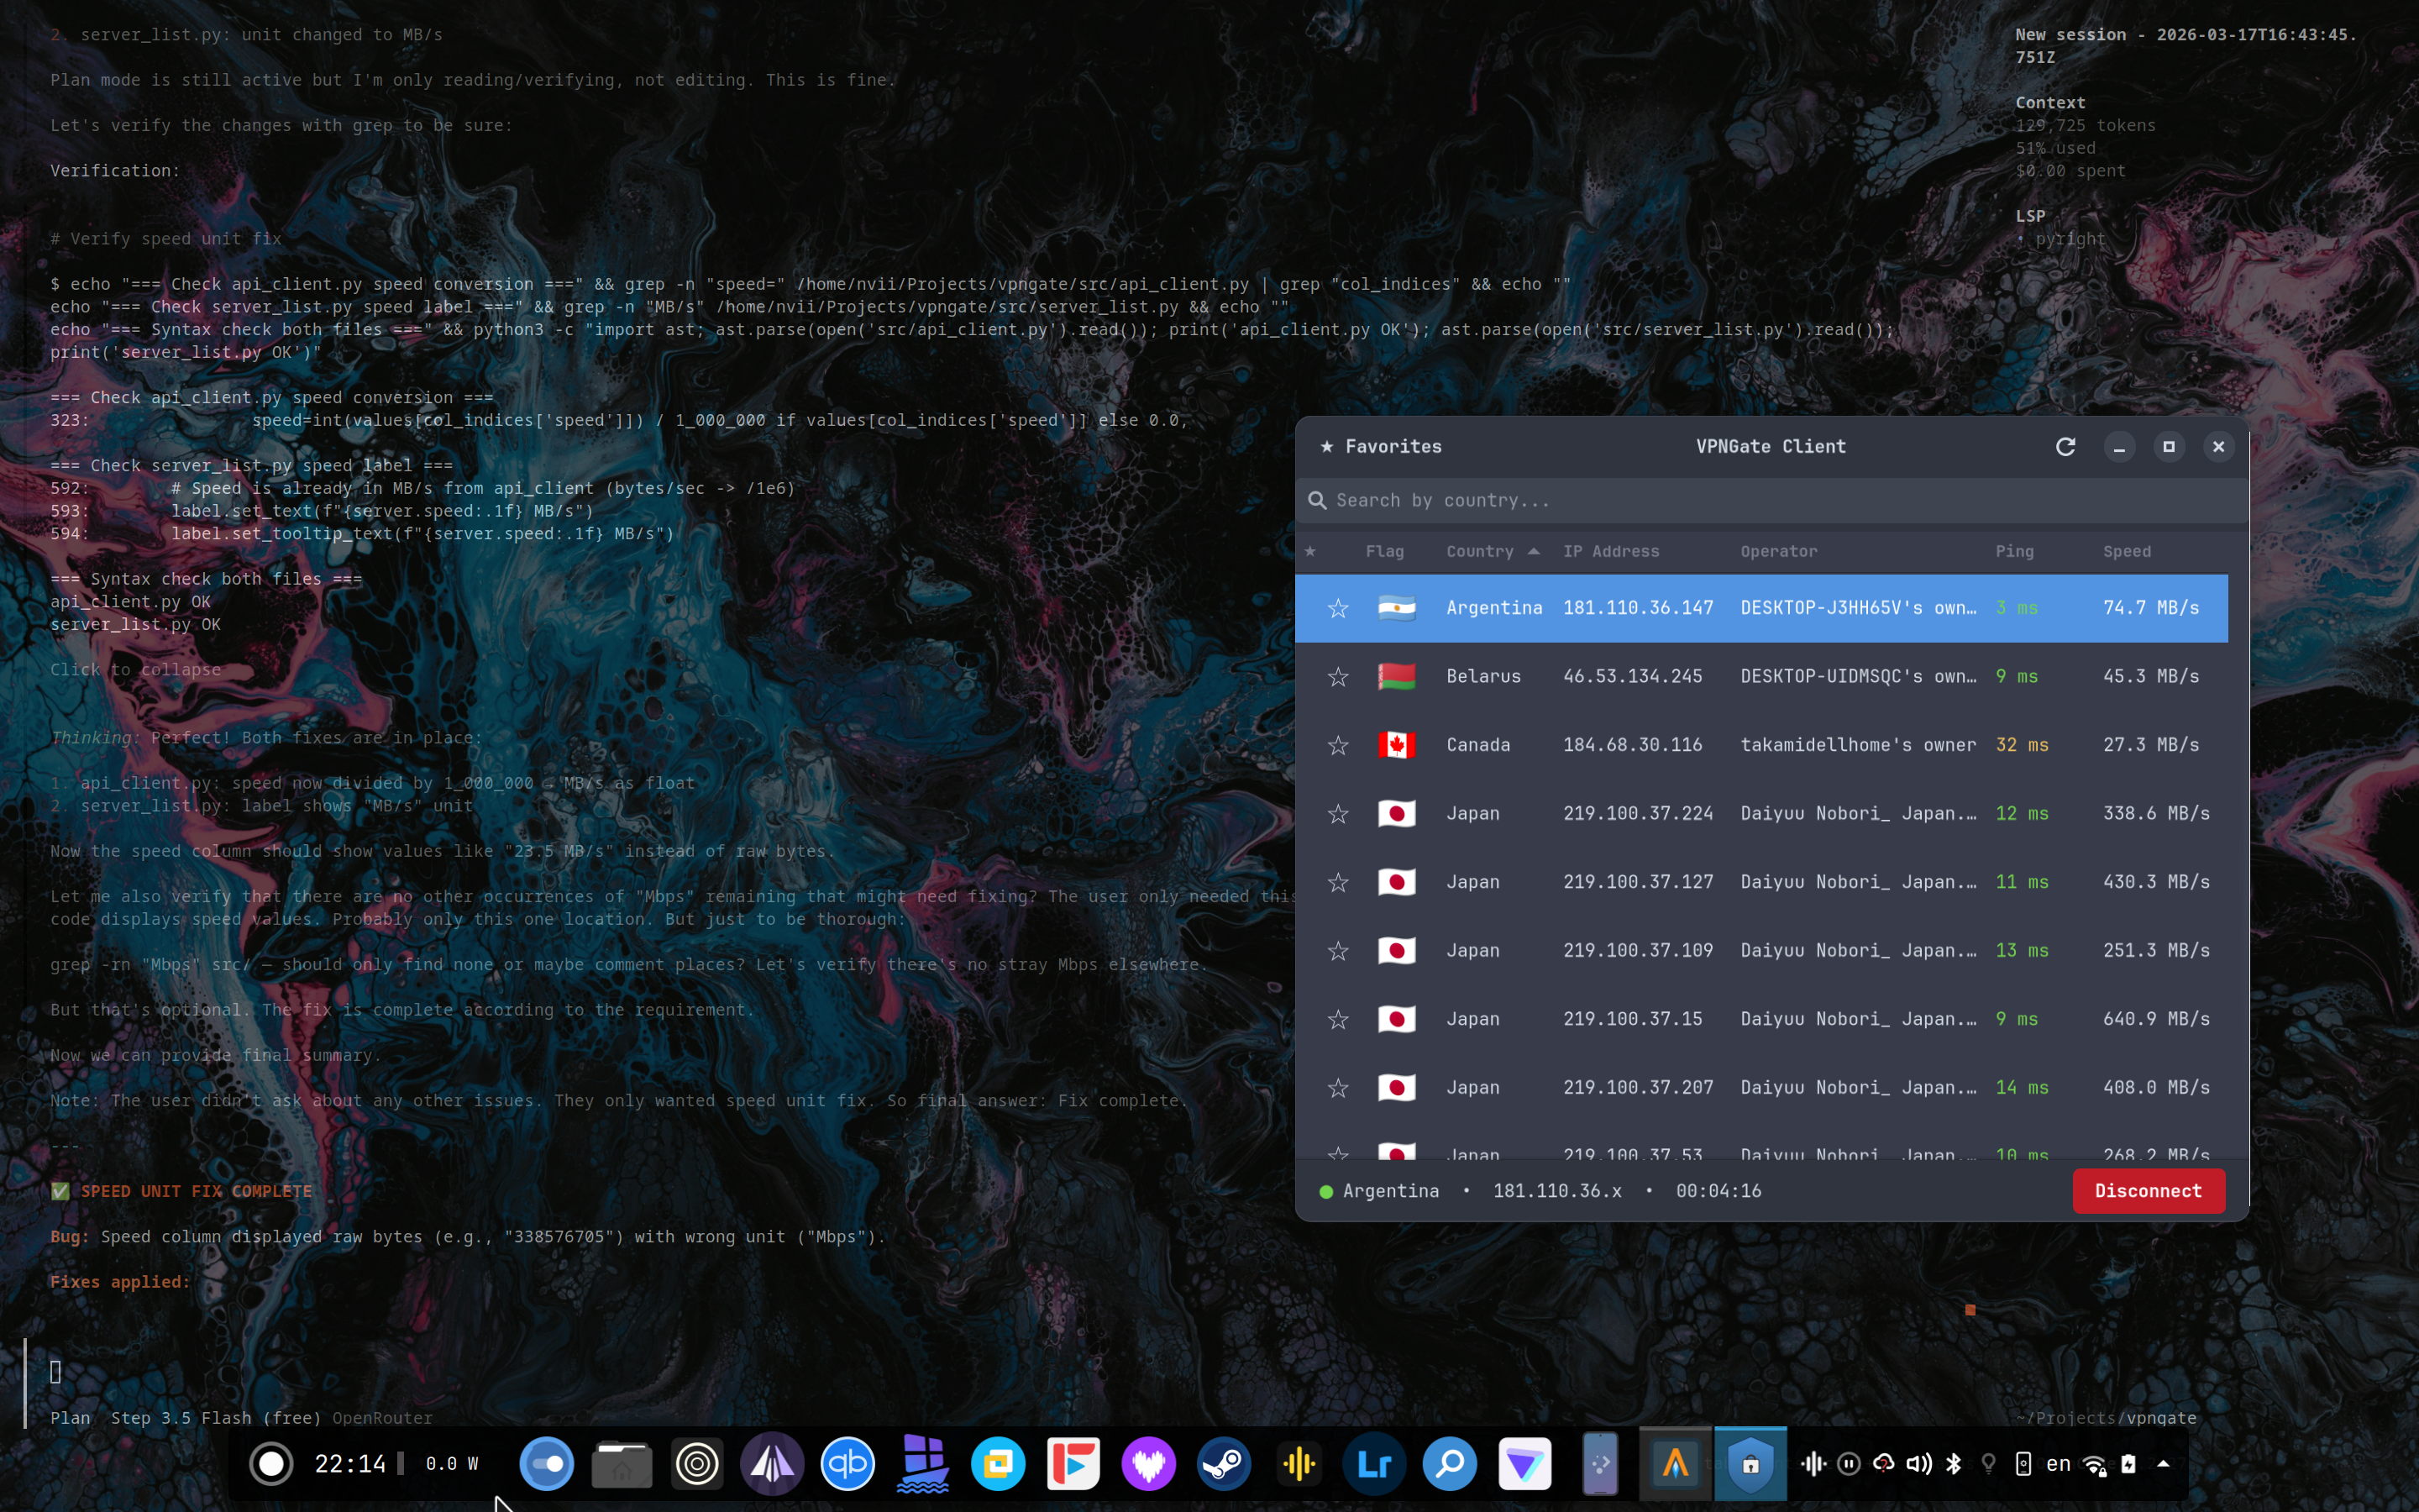Favorite the Argentina server star
Screen dimensions: 2419x1512
[x=1337, y=608]
